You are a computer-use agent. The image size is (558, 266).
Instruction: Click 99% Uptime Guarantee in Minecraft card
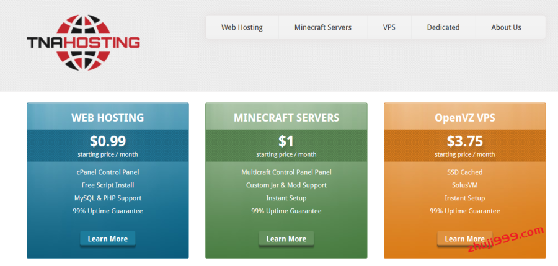click(x=286, y=211)
